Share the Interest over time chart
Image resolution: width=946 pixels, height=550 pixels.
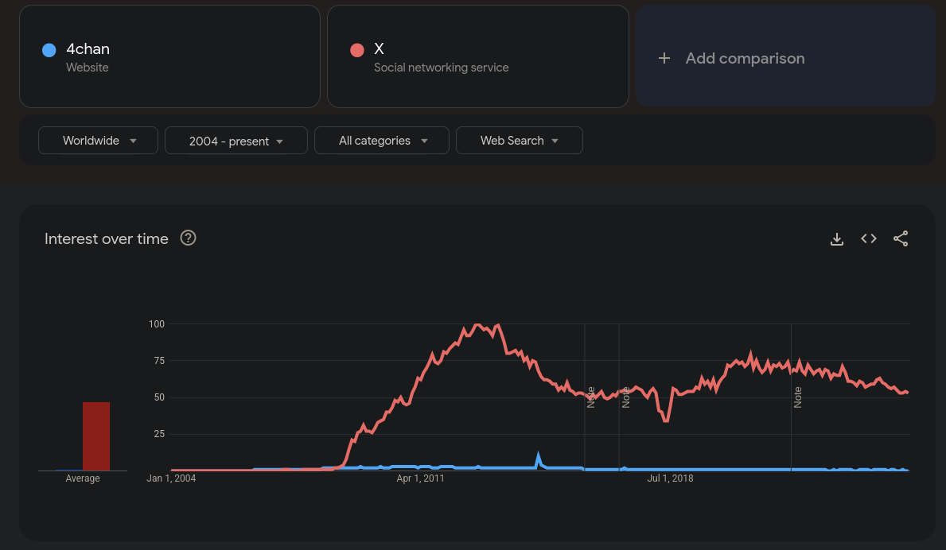point(901,238)
